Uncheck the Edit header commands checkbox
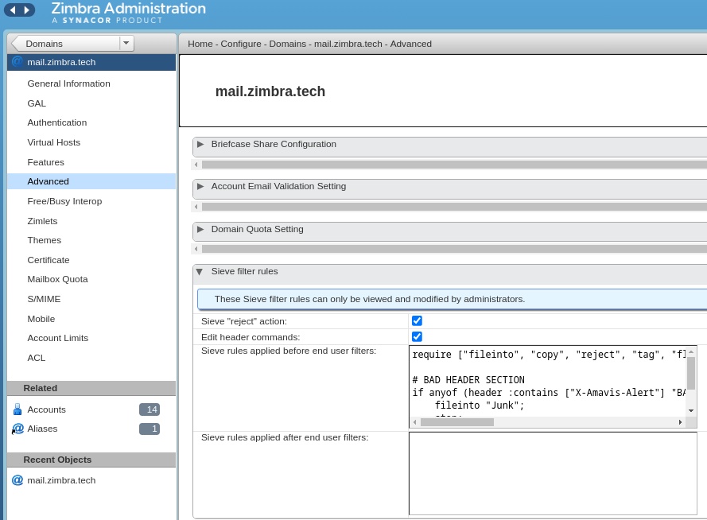The width and height of the screenshot is (707, 520). tap(417, 337)
